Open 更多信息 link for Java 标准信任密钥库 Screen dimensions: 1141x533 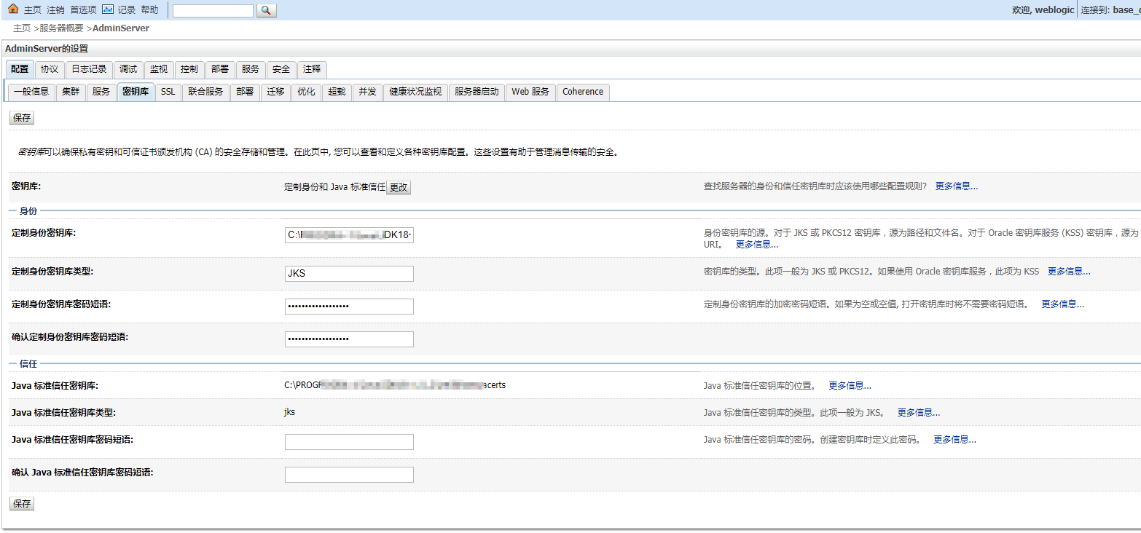coord(848,385)
